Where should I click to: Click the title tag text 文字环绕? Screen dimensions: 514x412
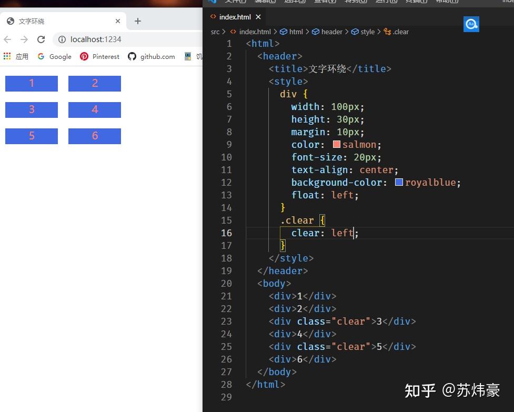point(327,69)
